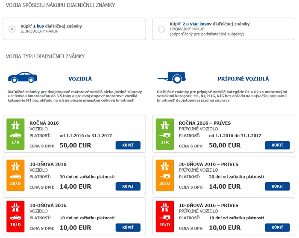Buy the Ročná 2016 – Príves vignette
Image resolution: width=299 pixels, height=238 pixels.
click(x=277, y=145)
